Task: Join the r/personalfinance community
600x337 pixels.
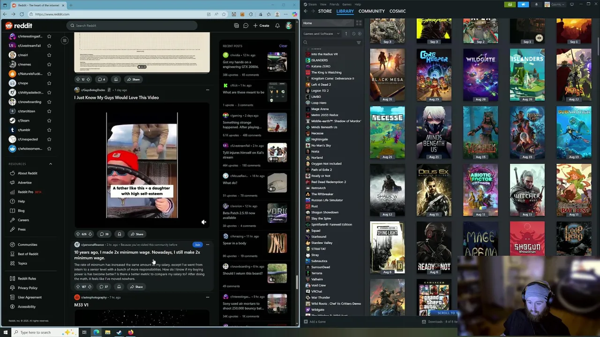Action: pyautogui.click(x=197, y=245)
